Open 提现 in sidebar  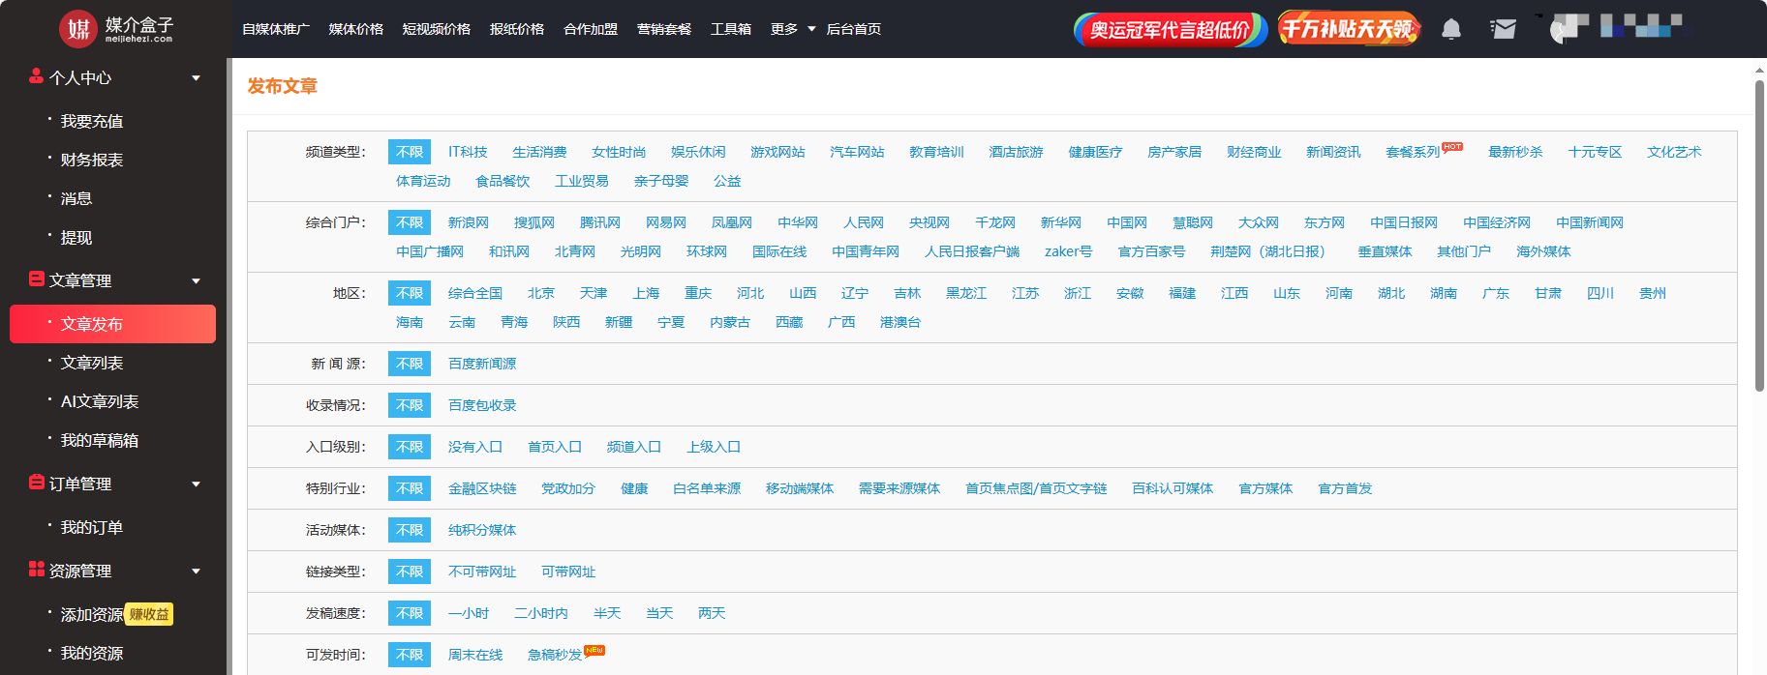(x=76, y=237)
